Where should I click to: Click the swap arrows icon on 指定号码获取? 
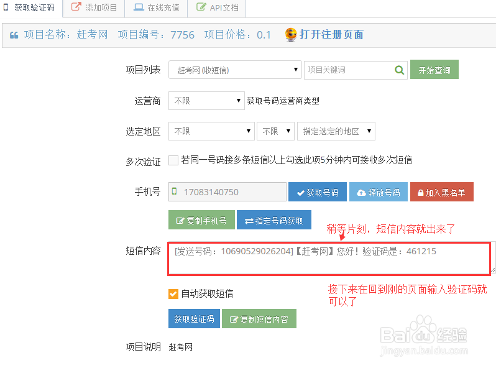[x=249, y=221]
